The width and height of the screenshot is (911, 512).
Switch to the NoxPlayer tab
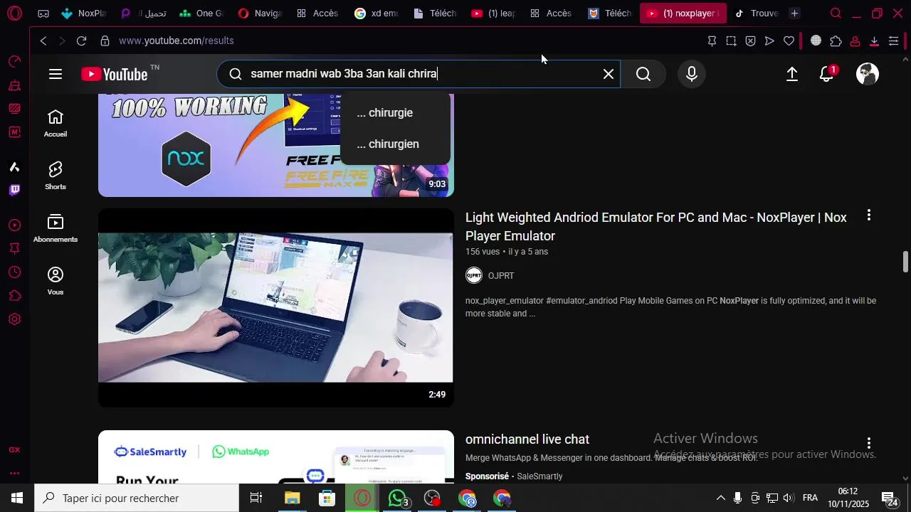coord(84,14)
